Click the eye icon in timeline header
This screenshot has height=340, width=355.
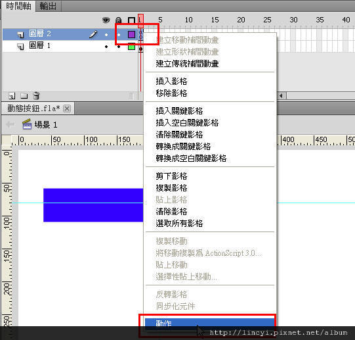click(x=106, y=20)
